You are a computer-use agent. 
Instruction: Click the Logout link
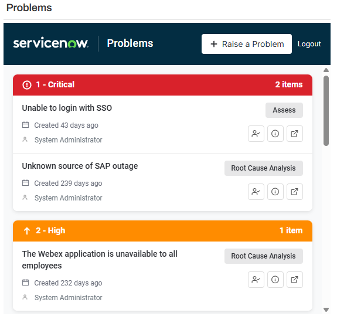tap(309, 44)
